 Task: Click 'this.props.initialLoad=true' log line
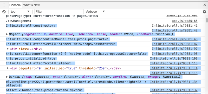click(30, 59)
